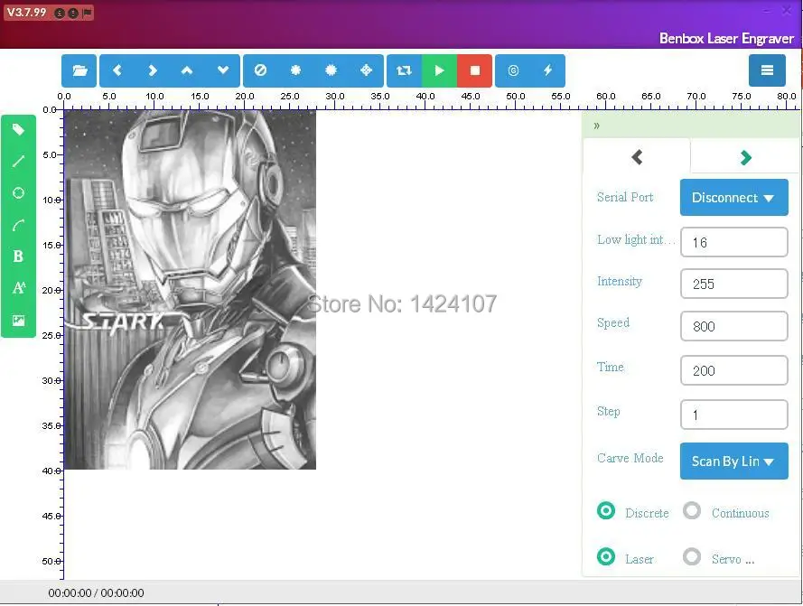Select the line drawing tool
The image size is (803, 606).
coord(18,162)
